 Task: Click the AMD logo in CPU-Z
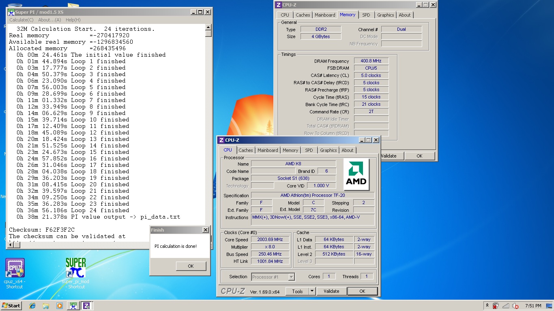pyautogui.click(x=356, y=175)
